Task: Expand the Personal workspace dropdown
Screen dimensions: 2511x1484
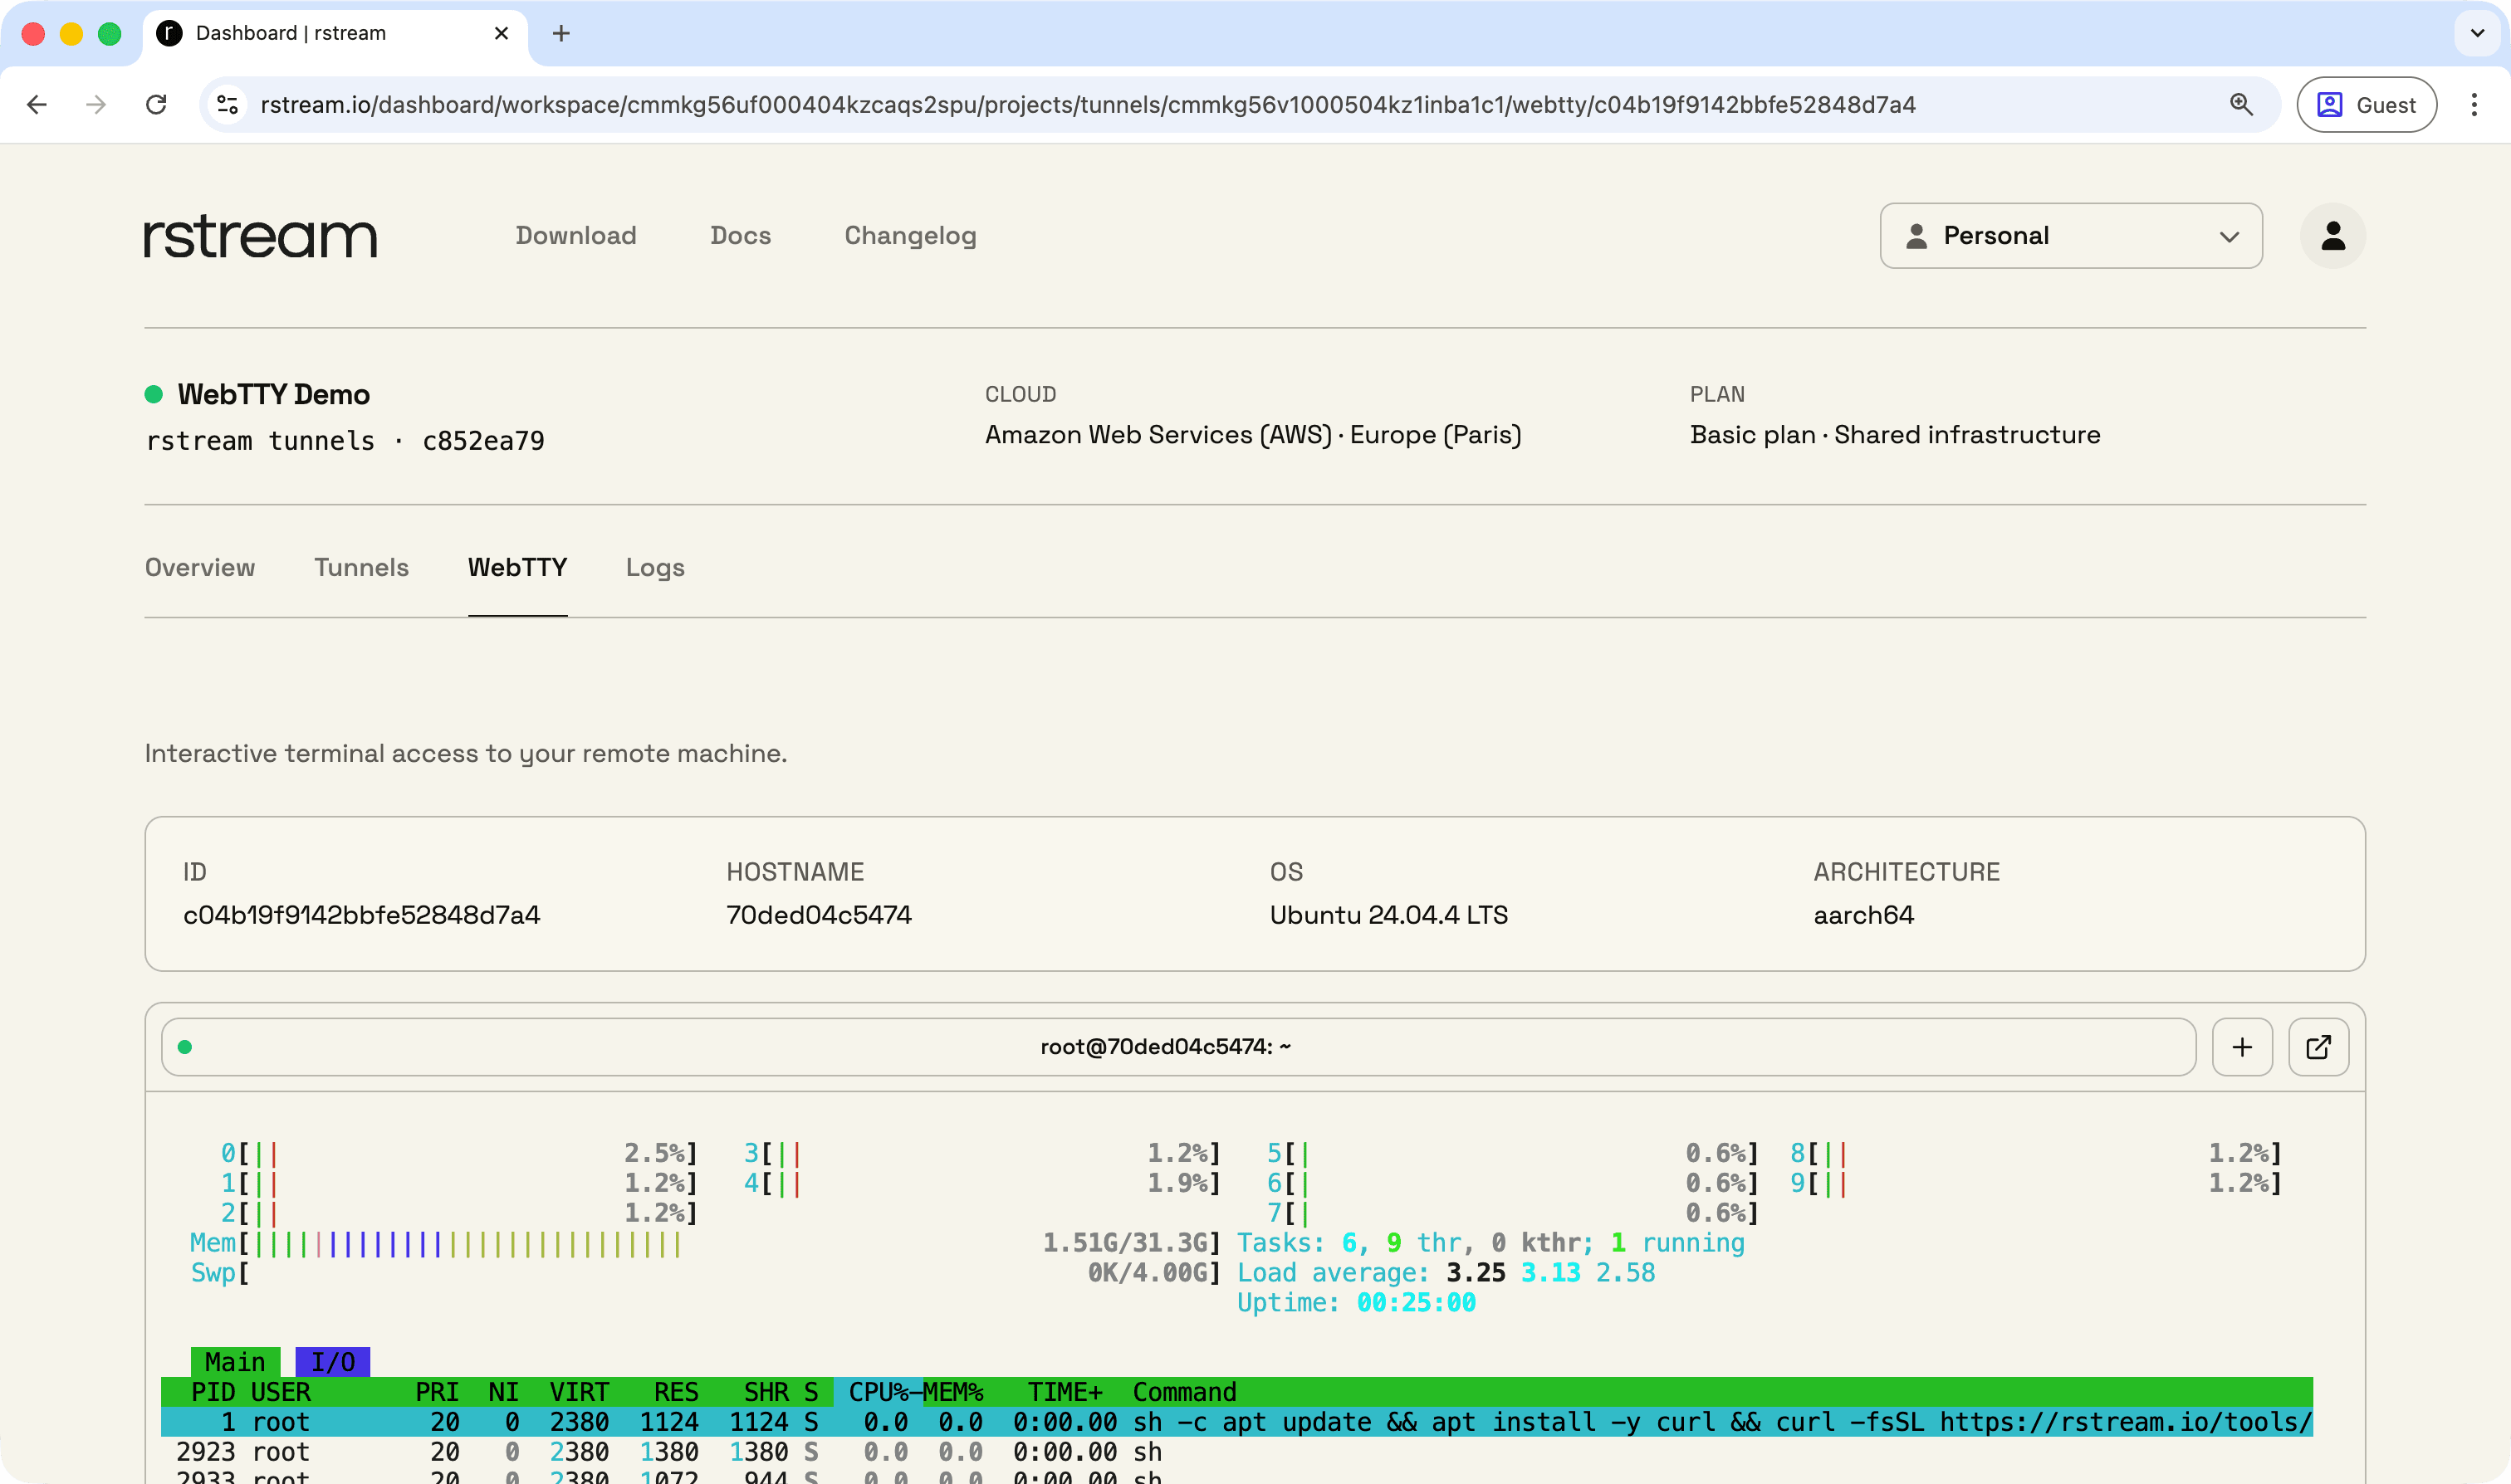Action: coord(2070,236)
